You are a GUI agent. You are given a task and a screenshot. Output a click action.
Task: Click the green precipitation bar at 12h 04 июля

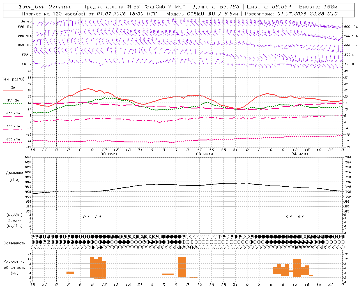pos(293,233)
